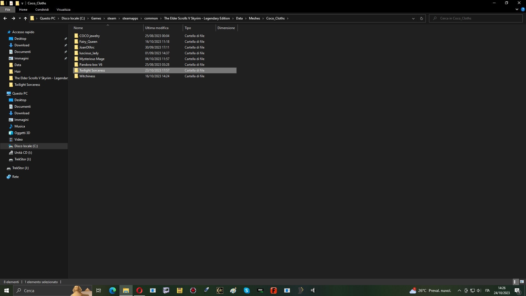Unpin Download from Accesso rapido
The height and width of the screenshot is (296, 526).
point(66,45)
